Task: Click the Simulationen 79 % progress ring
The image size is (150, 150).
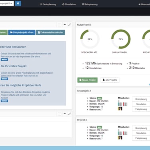Action: [121, 39]
